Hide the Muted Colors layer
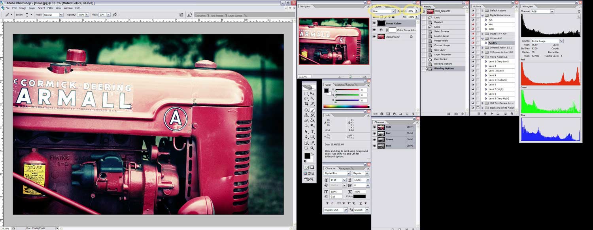The image size is (593, 230). click(x=374, y=23)
